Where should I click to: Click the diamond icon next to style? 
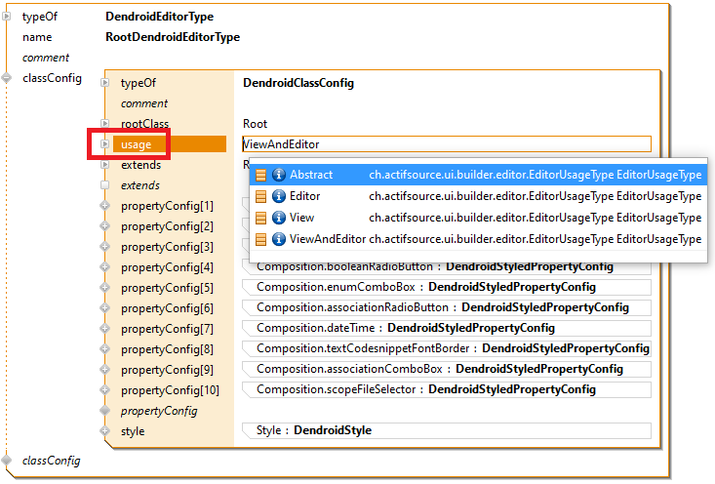pos(105,431)
